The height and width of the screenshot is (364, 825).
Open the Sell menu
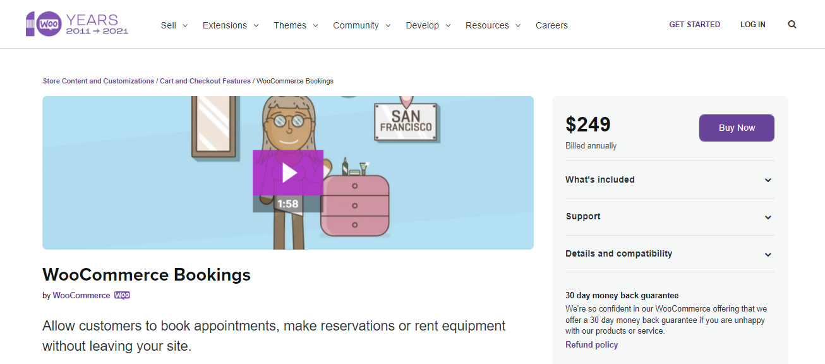[174, 25]
